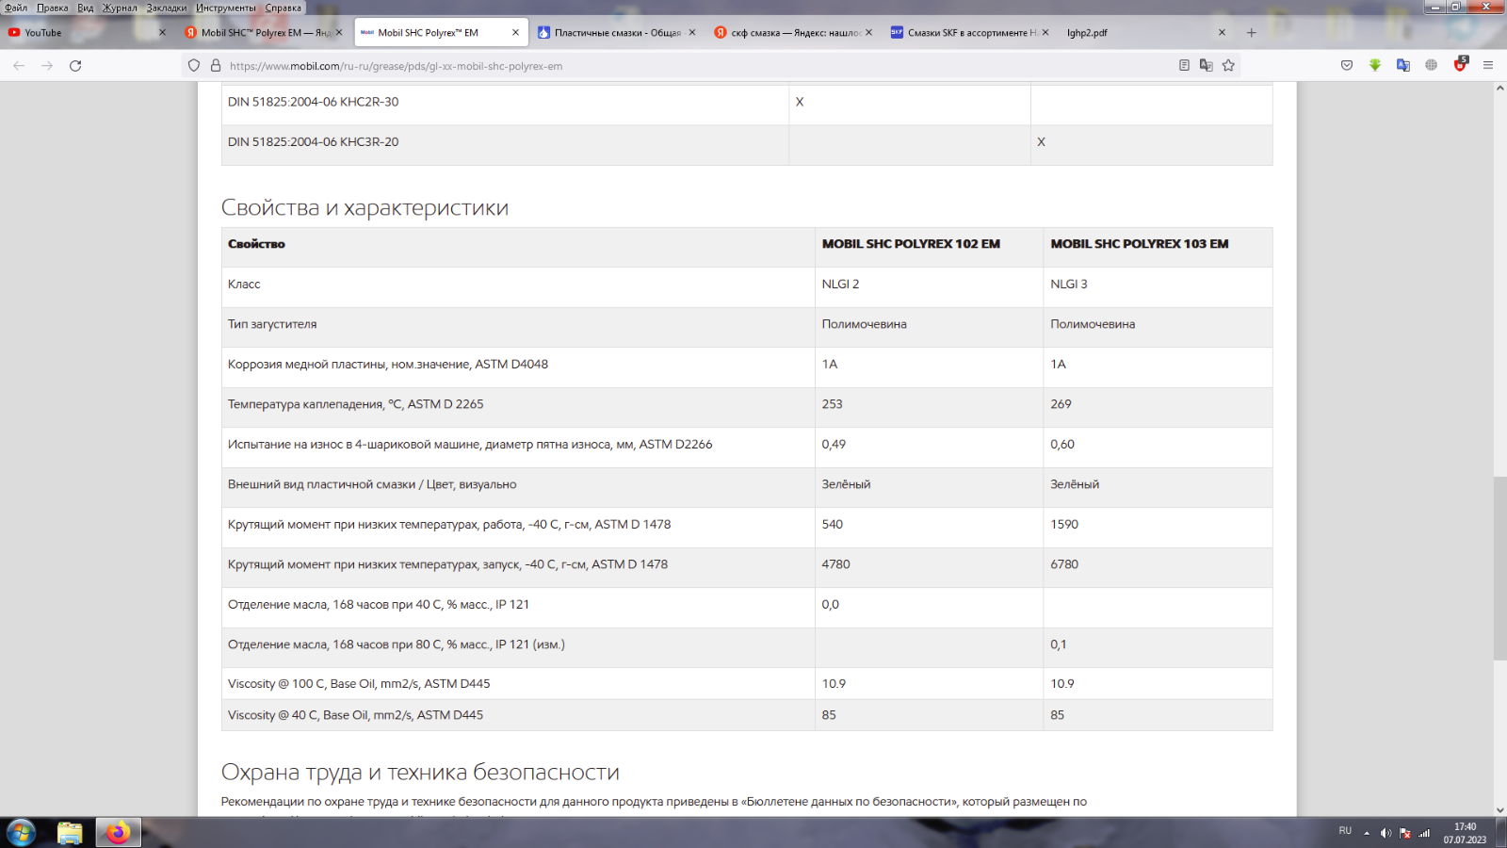Image resolution: width=1507 pixels, height=848 pixels.
Task: Open site security padlock info
Action: [216, 66]
